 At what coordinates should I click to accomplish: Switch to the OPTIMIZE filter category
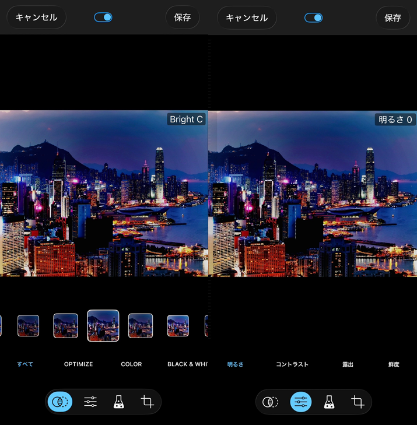click(78, 364)
